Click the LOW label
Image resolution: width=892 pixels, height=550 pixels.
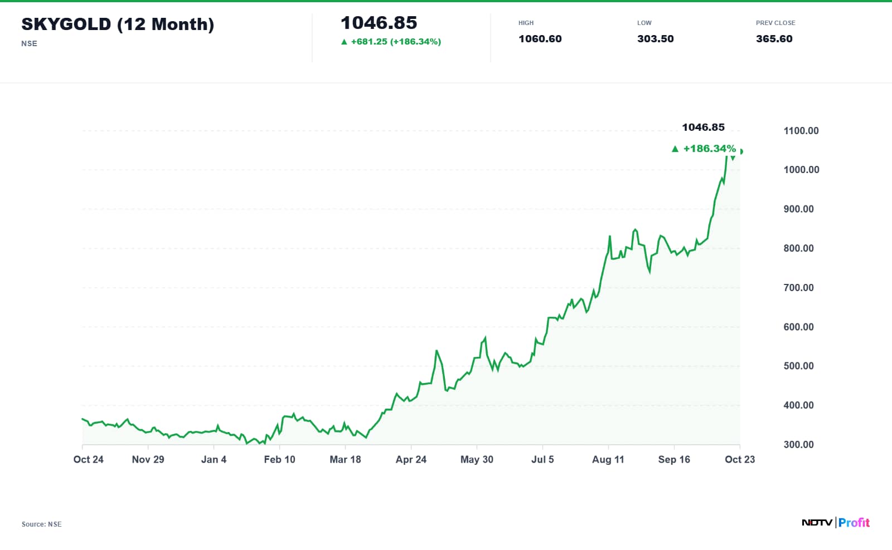click(x=644, y=23)
